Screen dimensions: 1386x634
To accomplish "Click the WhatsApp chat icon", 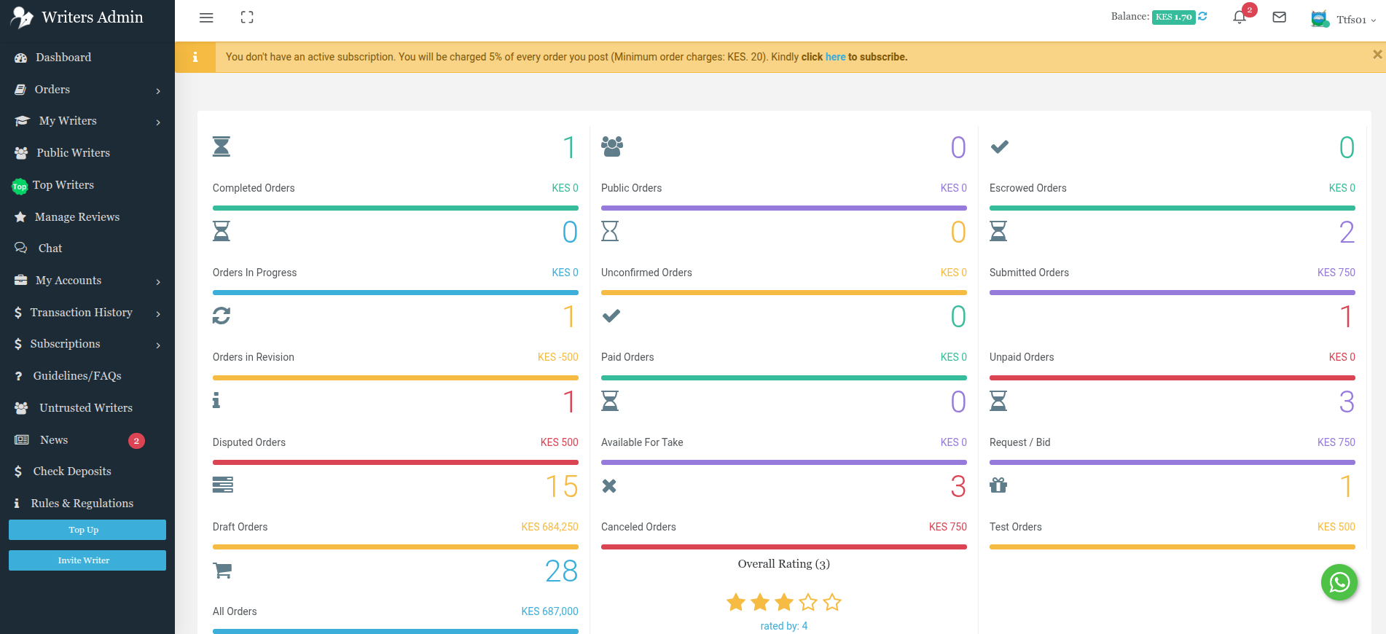I will tap(1339, 582).
